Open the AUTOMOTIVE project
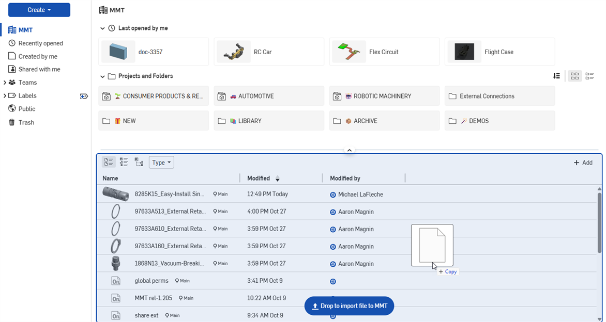Screen dimensions: 606x322 click(269, 96)
